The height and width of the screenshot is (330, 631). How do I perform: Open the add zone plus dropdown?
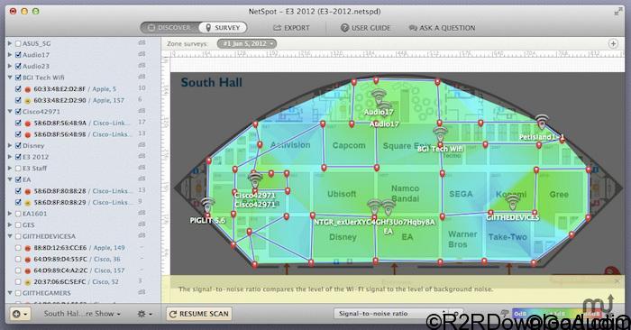click(20, 314)
